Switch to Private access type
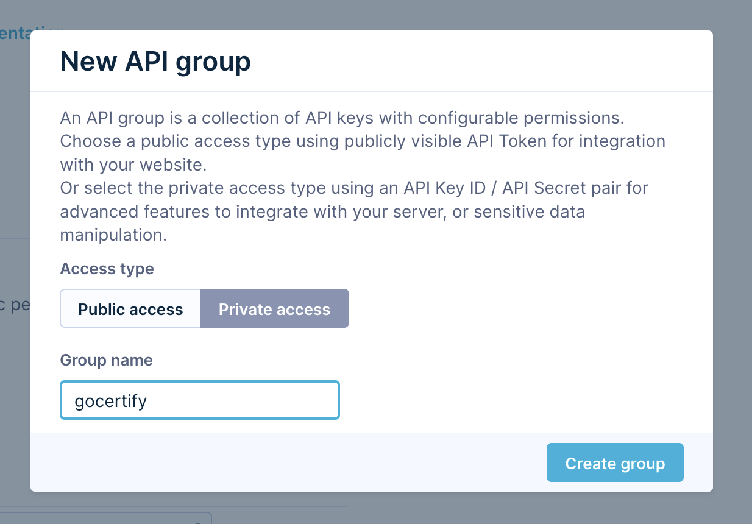The height and width of the screenshot is (524, 752). 274,309
